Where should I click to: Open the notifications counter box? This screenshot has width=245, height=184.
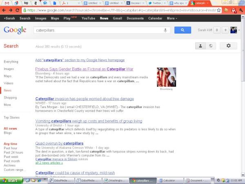tap(217, 30)
